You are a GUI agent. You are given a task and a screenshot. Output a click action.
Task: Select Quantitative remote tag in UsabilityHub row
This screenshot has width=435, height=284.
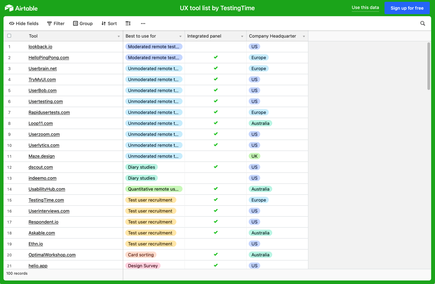point(154,189)
